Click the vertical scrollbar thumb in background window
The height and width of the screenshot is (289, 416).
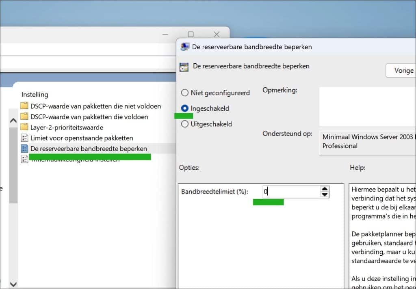(13, 165)
